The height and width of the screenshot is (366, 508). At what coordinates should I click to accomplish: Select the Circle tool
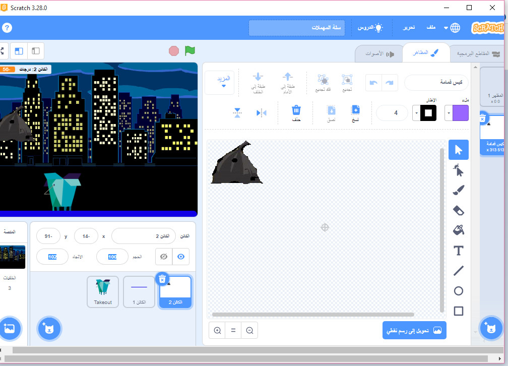458,291
